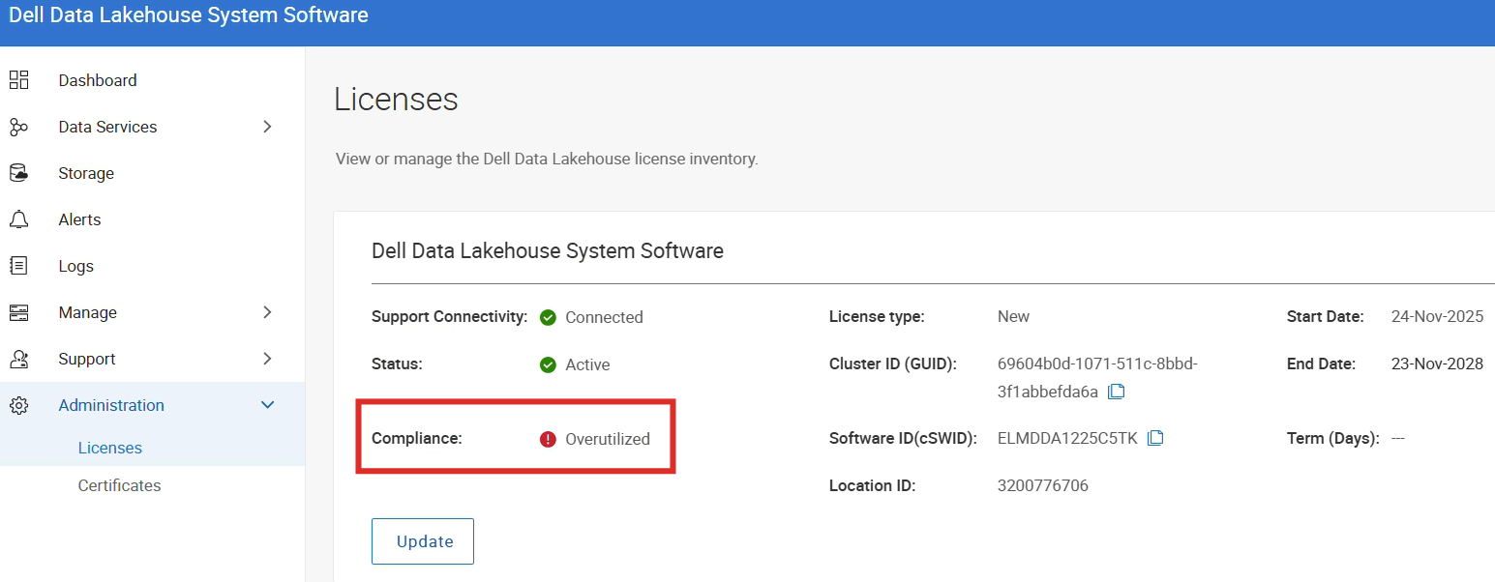Select the Administration menu item
The height and width of the screenshot is (582, 1495).
[111, 405]
